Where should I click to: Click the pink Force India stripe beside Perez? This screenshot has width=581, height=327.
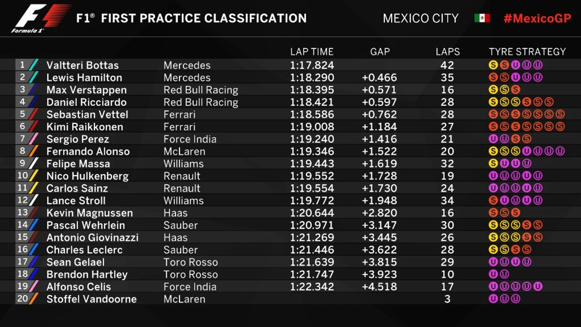click(x=34, y=139)
